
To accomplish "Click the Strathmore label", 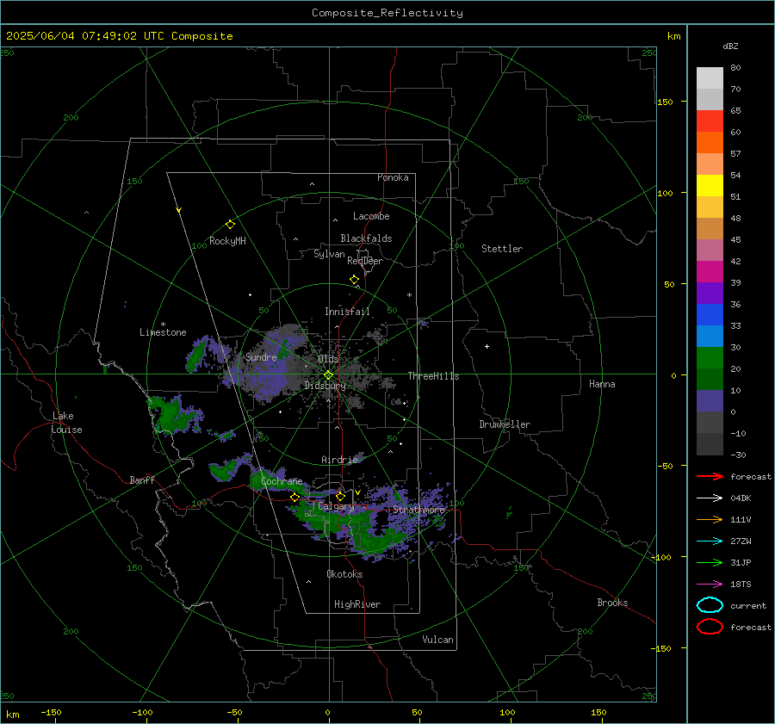I will [x=419, y=510].
